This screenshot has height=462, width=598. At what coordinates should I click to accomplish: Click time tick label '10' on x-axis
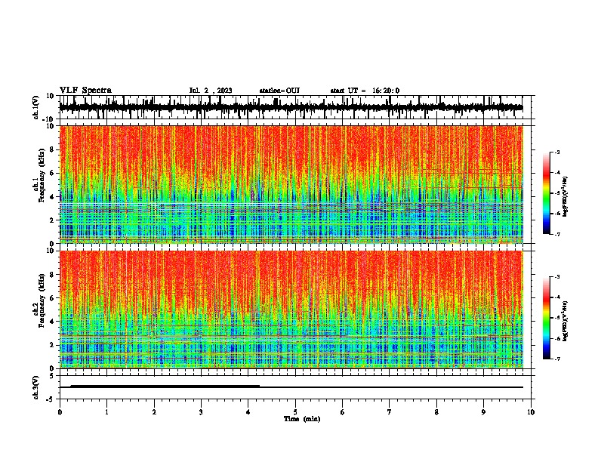tap(531, 412)
